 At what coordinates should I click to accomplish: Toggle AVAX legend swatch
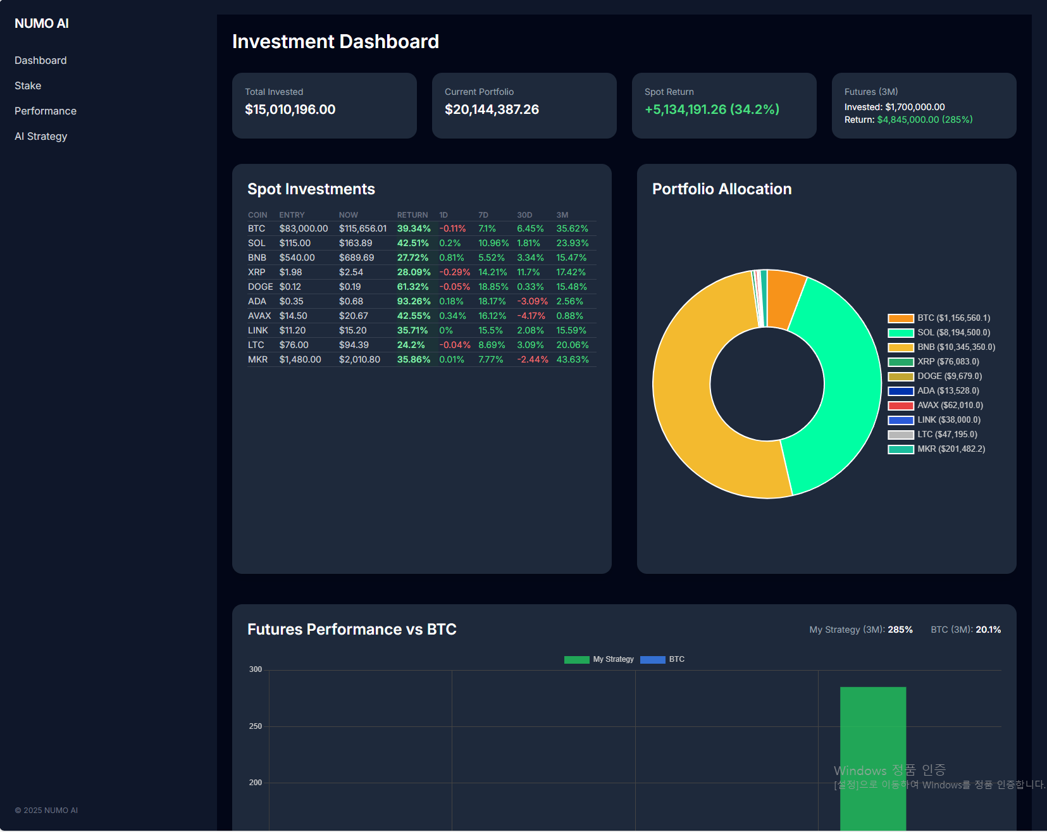point(901,406)
